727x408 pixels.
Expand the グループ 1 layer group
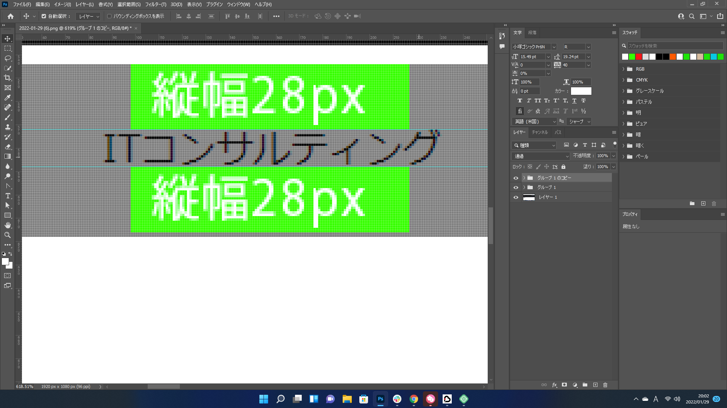click(524, 187)
